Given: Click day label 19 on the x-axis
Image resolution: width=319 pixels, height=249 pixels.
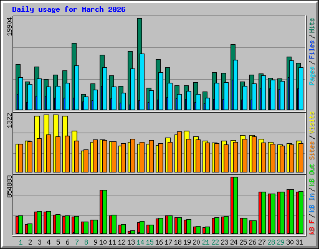Looking at the screenshot, I should (187, 242).
